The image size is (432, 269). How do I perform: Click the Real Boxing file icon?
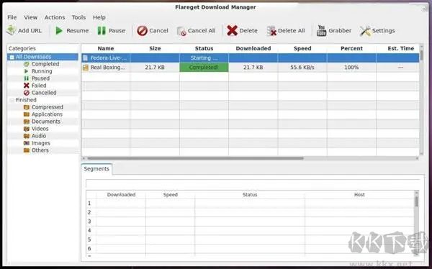(86, 67)
